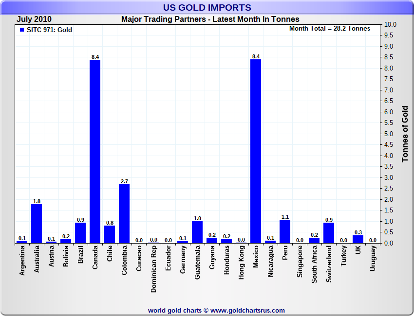The width and height of the screenshot is (414, 316).
Task: Click the '1.0' value above Guatemala bar
Action: 197,218
